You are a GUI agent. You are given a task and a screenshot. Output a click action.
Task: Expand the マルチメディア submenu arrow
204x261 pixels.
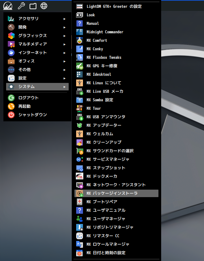pyautogui.click(x=65, y=45)
